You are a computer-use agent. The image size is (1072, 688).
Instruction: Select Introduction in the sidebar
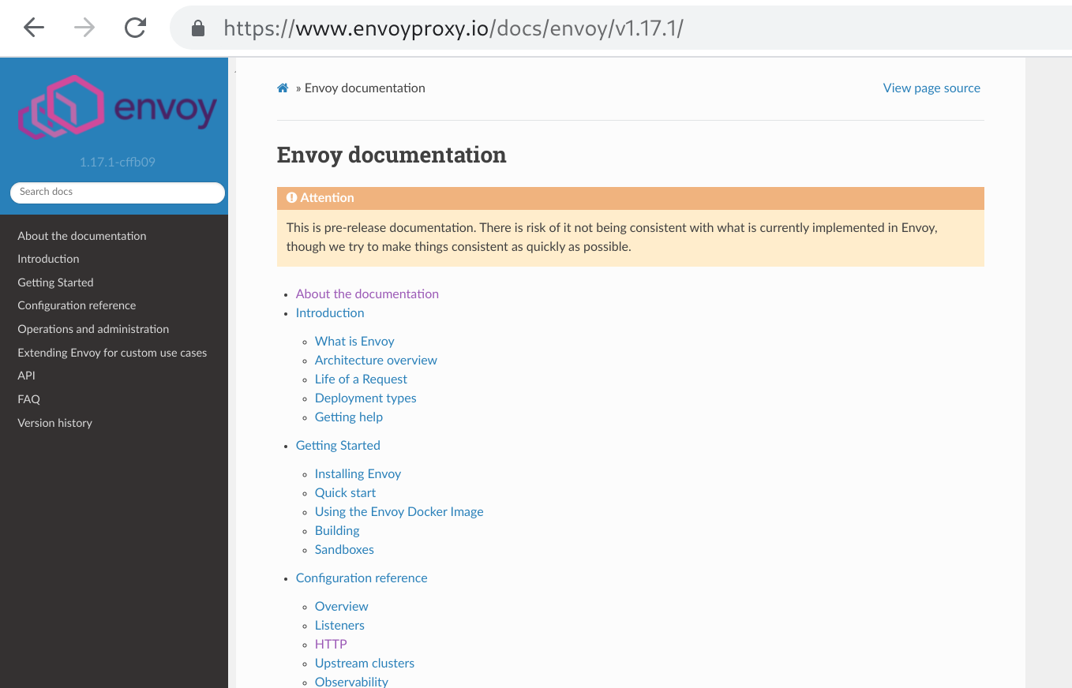[x=48, y=259]
